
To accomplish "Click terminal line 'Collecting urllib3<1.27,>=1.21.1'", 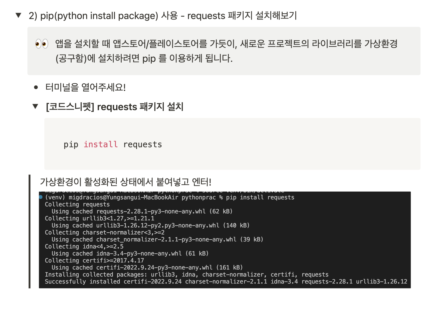I will coord(100,219).
